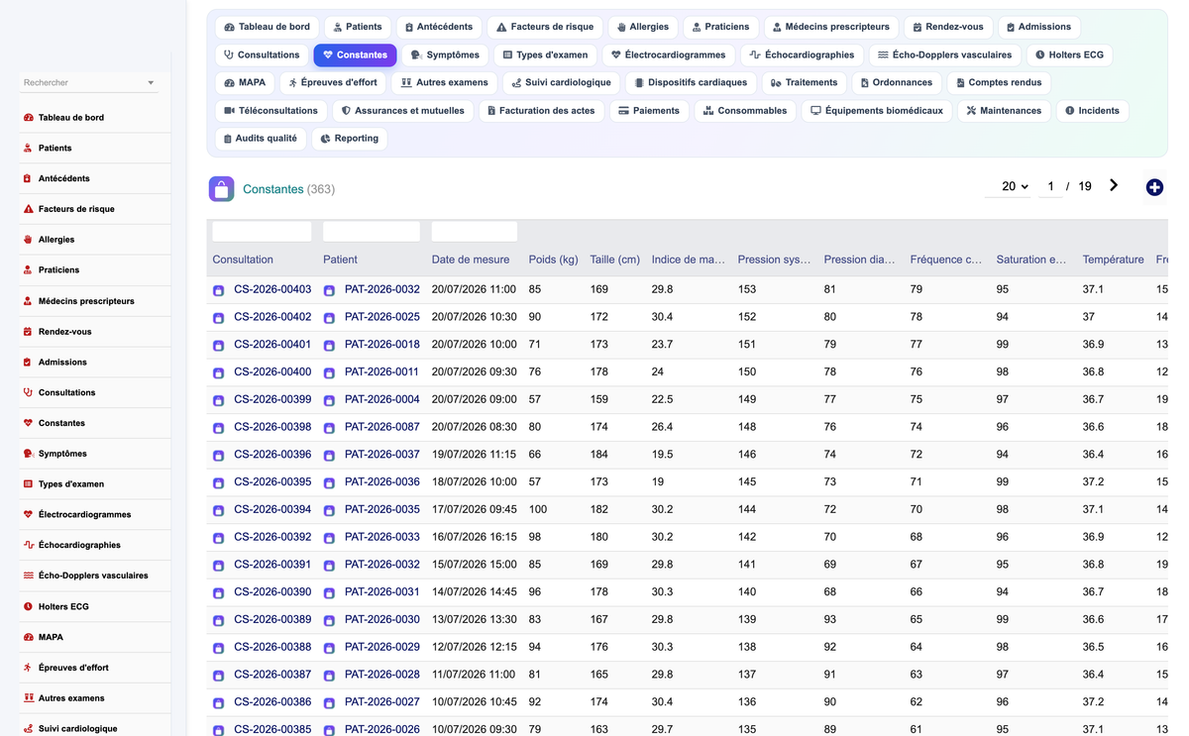Open the Reporting tab

pyautogui.click(x=350, y=138)
